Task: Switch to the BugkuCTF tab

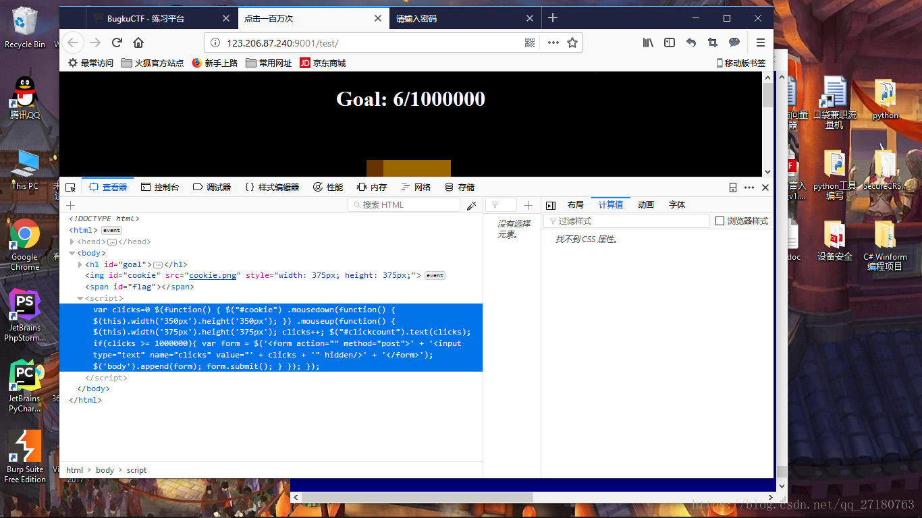Action: [x=146, y=19]
